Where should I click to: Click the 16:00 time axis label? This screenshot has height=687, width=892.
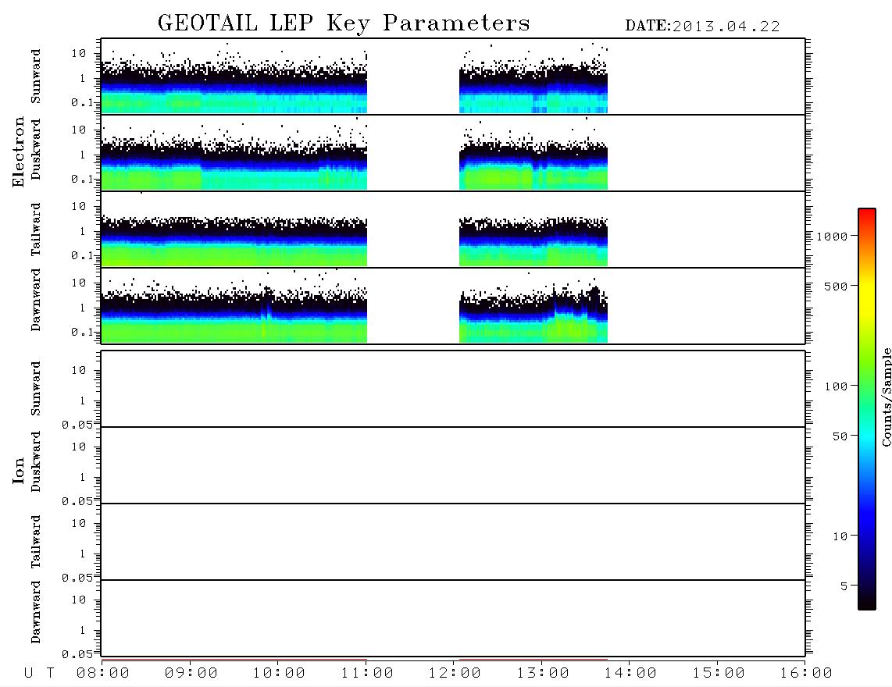click(806, 673)
